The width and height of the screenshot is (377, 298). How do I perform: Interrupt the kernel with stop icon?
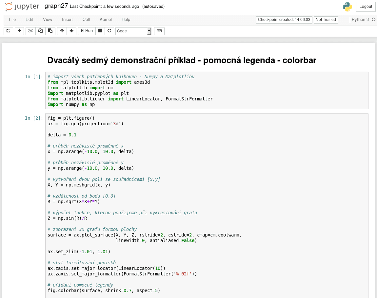[x=100, y=31]
